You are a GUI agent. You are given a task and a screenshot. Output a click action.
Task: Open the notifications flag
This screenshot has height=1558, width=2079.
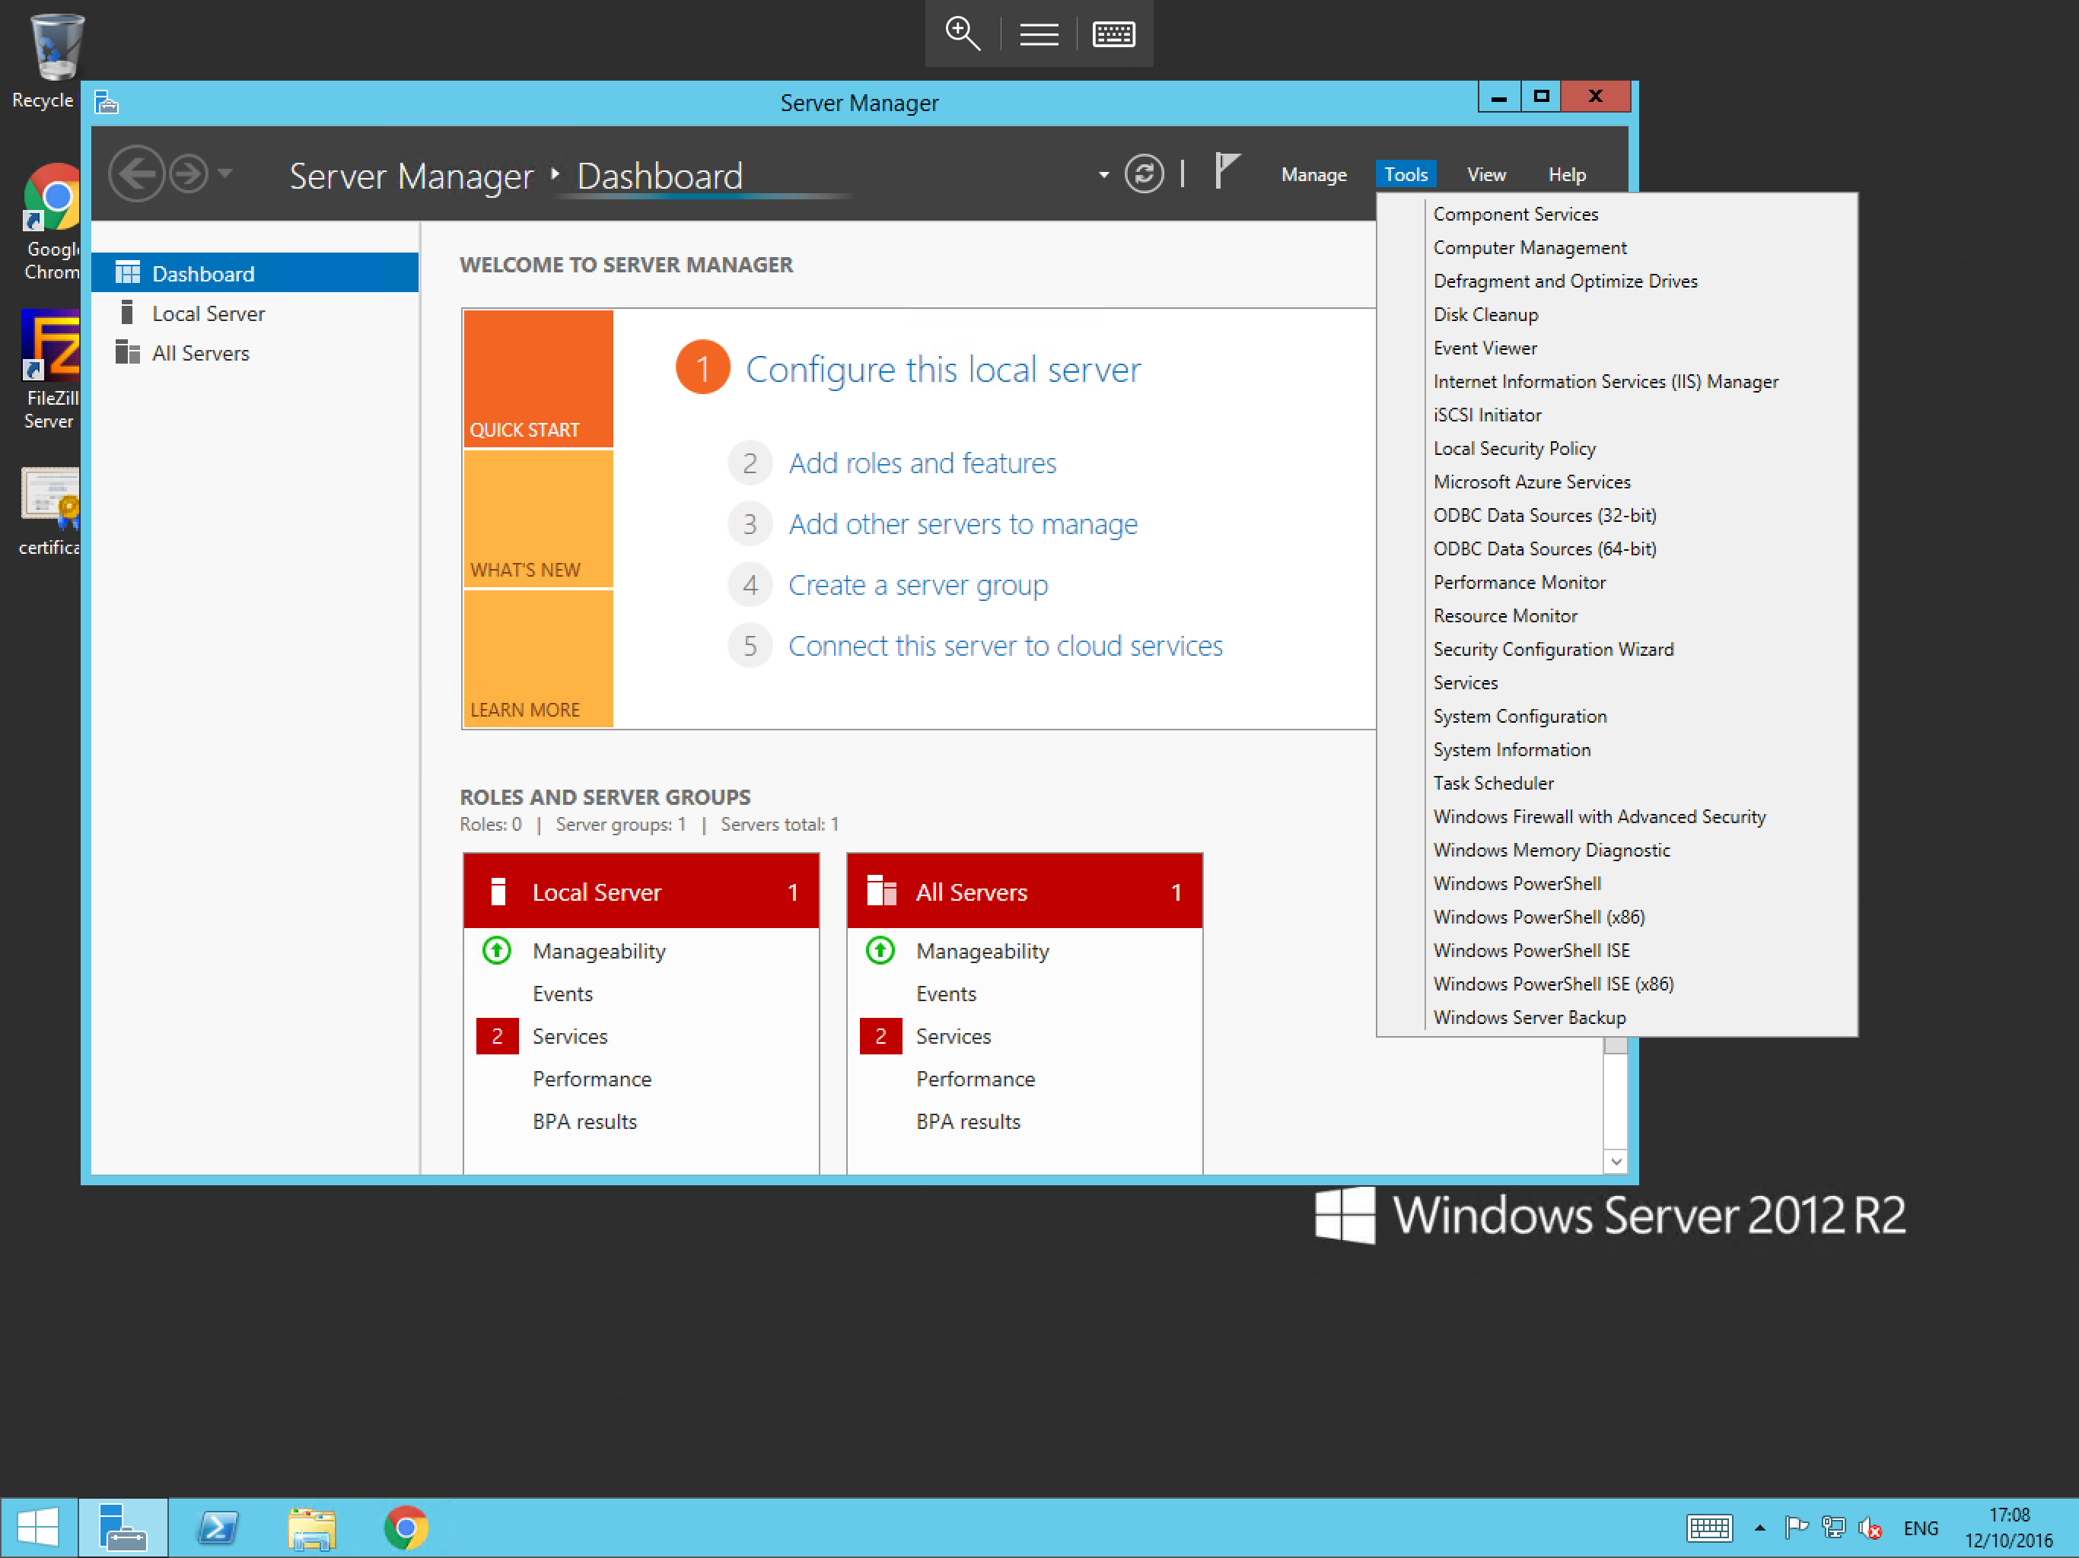(1226, 172)
